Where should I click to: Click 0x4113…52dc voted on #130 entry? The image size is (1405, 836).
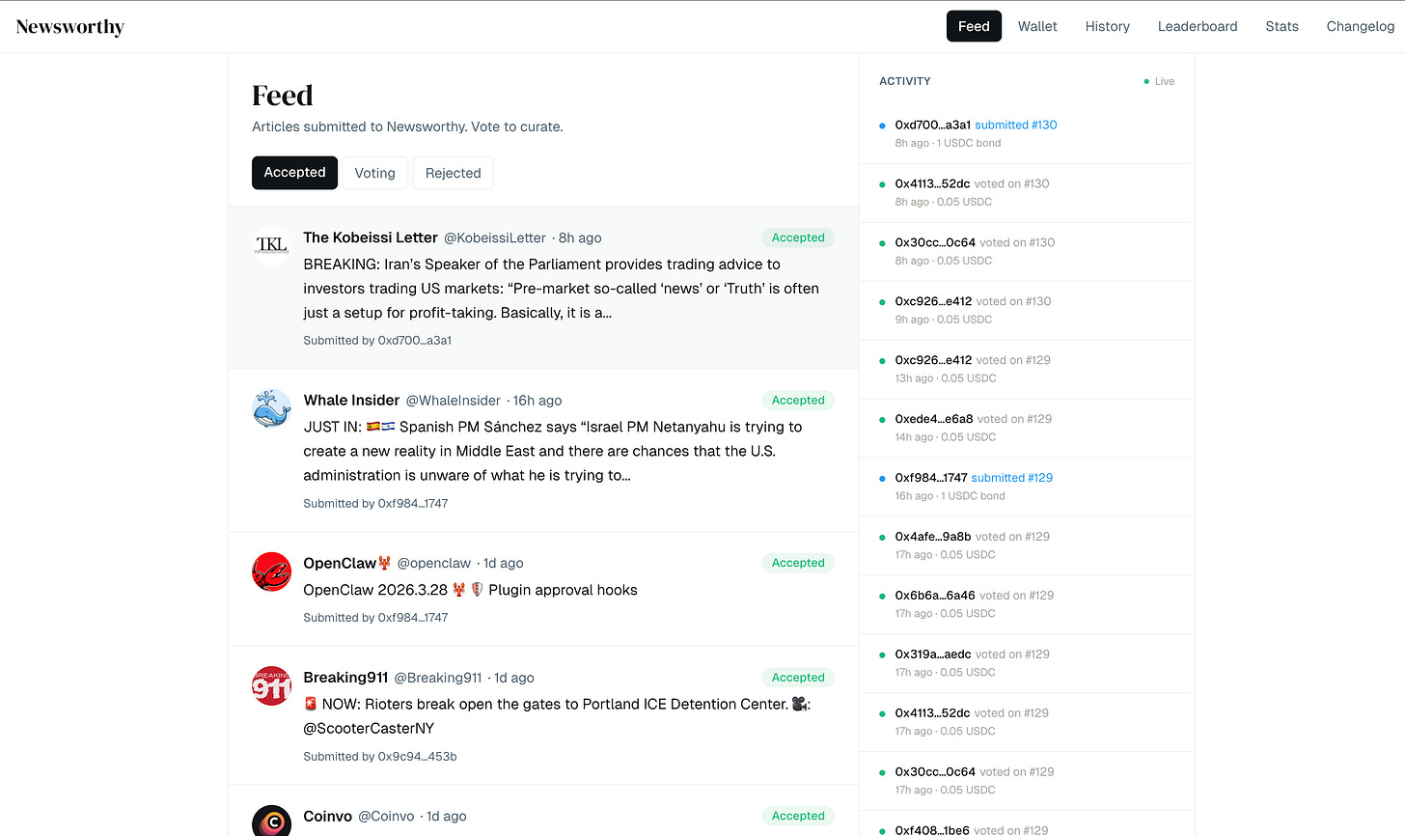click(1027, 192)
